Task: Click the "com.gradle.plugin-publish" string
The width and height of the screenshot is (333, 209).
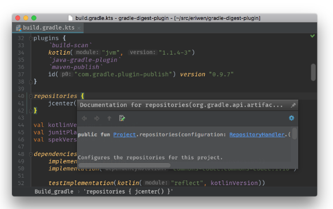Action: point(123,74)
